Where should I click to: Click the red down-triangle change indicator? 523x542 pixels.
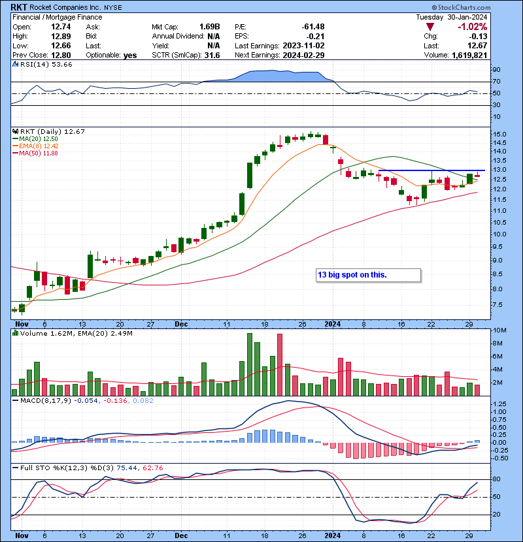click(430, 27)
